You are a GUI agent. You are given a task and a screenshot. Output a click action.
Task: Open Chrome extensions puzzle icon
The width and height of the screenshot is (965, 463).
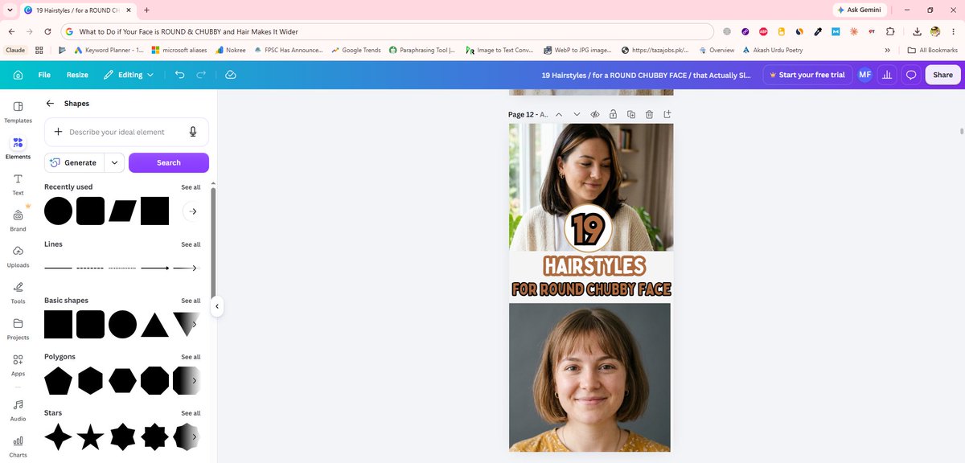point(890,31)
